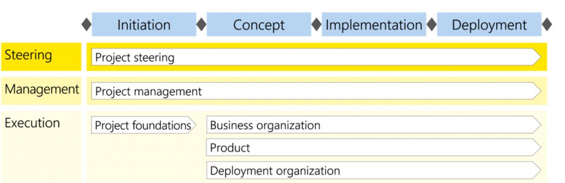Click arrow tip of Project foundations bar
The height and width of the screenshot is (183, 565).
tap(192, 125)
